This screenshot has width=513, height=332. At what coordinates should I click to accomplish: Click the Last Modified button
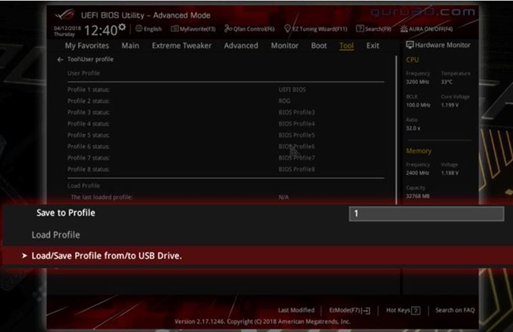tap(296, 310)
